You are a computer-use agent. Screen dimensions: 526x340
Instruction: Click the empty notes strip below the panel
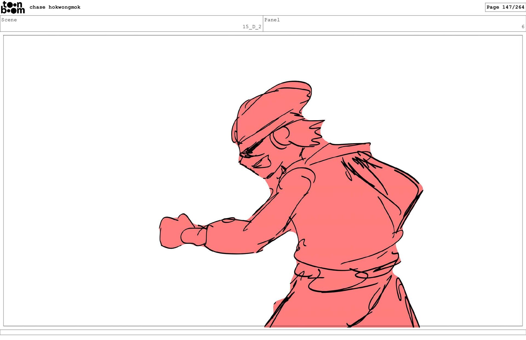[263, 332]
